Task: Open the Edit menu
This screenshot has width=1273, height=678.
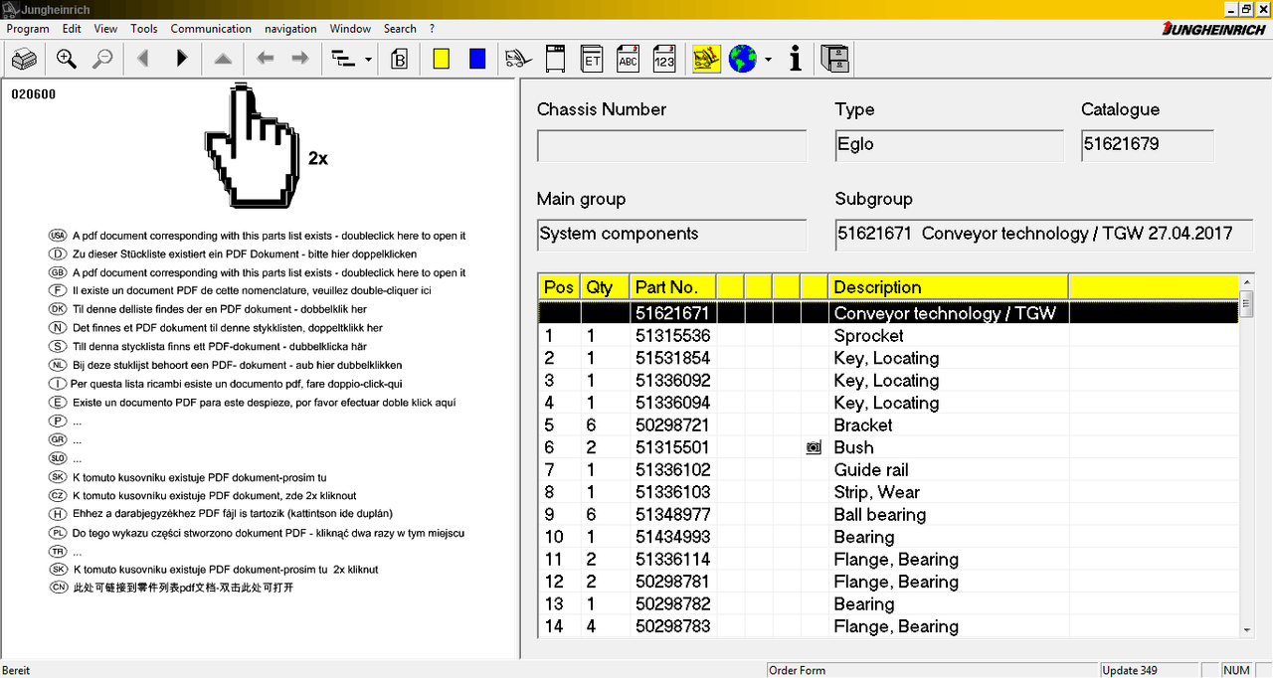Action: [x=72, y=29]
